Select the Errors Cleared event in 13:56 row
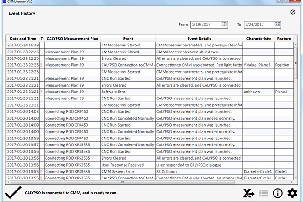This screenshot has height=202, width=303. [128, 158]
